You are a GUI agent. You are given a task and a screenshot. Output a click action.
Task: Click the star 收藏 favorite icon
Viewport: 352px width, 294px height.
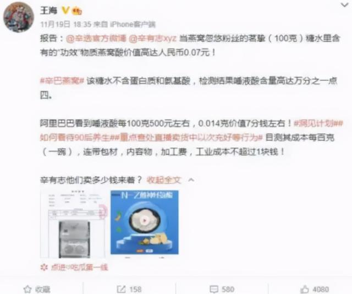coord(28,289)
